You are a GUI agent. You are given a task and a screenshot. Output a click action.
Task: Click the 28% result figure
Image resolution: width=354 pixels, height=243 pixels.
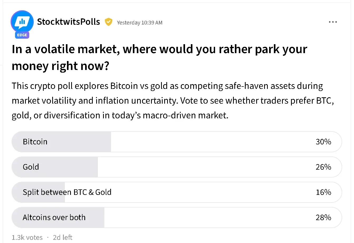323,217
